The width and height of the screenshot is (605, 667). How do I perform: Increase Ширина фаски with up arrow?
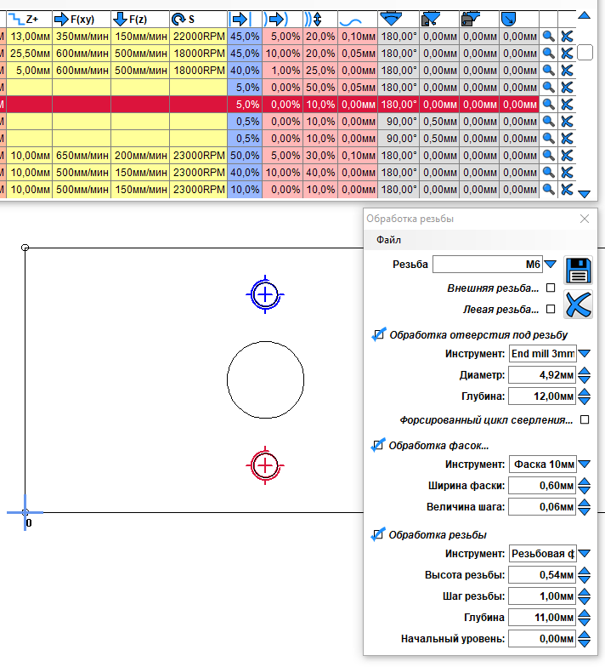pos(585,482)
